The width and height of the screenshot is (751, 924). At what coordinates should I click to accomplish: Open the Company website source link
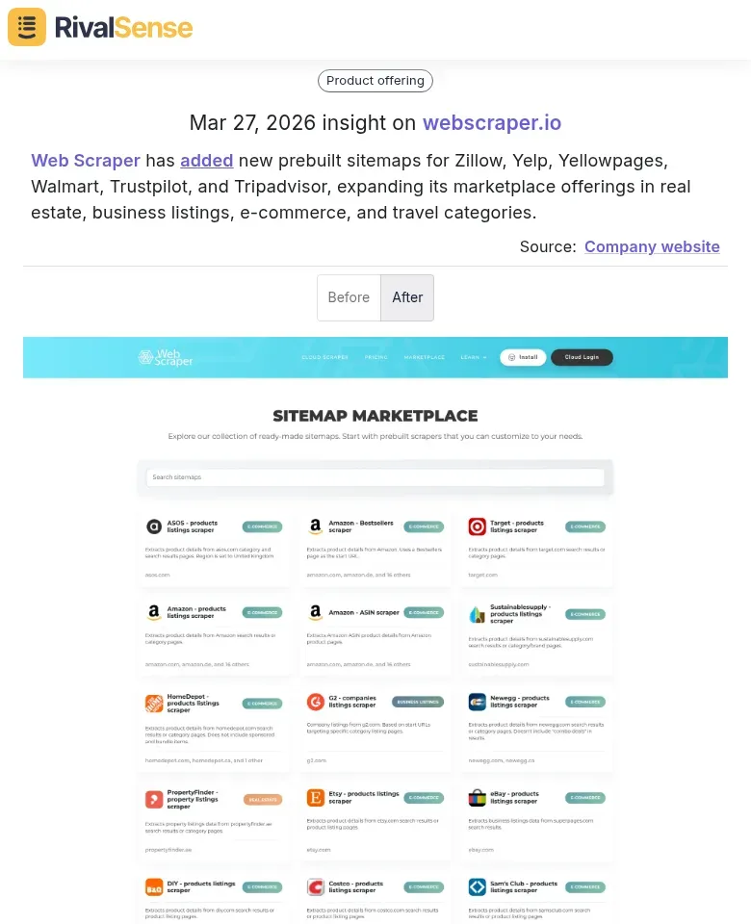(x=652, y=246)
